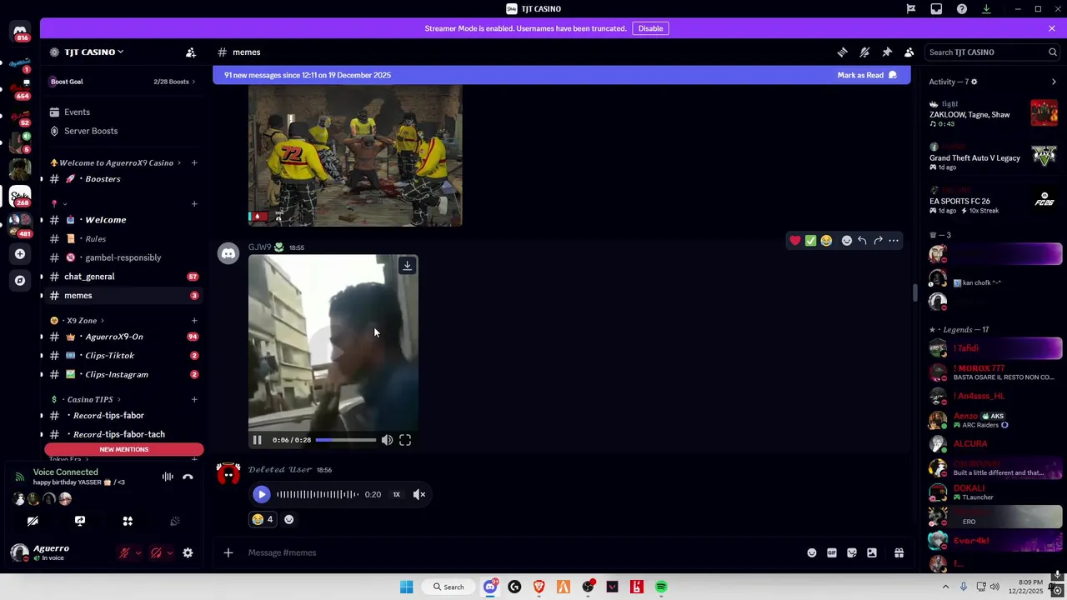
Task: Open notification settings bell icon
Action: point(864,52)
